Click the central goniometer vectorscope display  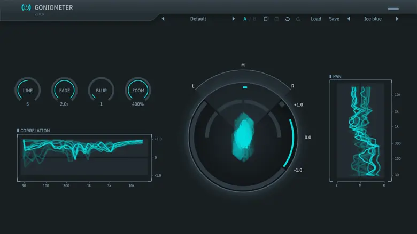pyautogui.click(x=243, y=137)
